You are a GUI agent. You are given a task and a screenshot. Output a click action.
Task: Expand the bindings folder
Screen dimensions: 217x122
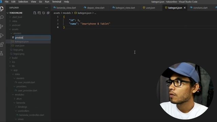pyautogui.click(x=16, y=107)
